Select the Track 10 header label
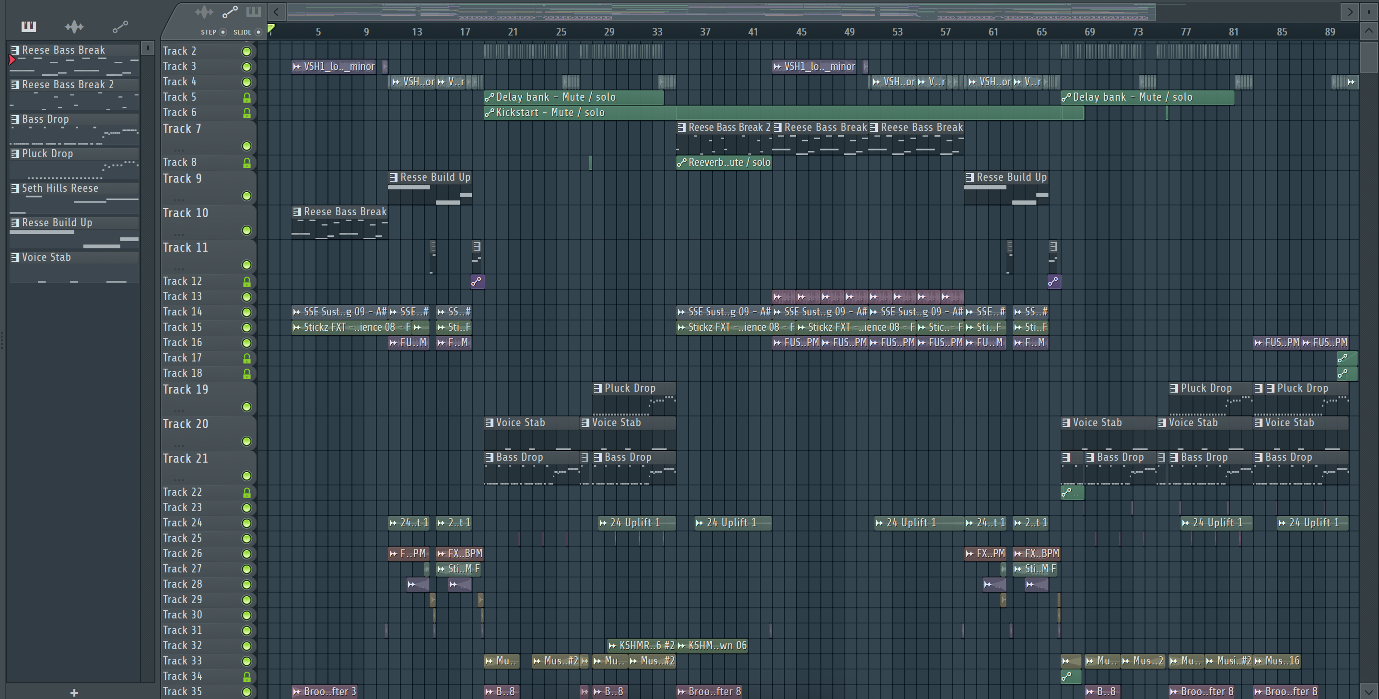The width and height of the screenshot is (1379, 699). click(185, 213)
